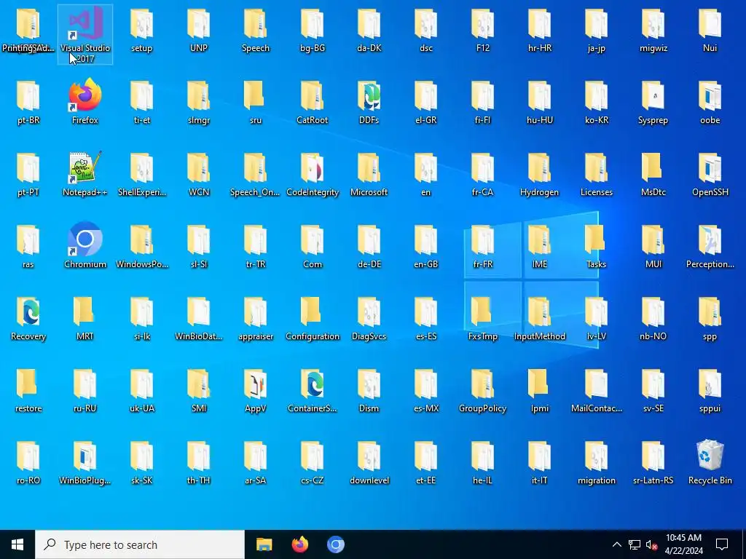The width and height of the screenshot is (746, 559).
Task: Open network status tray icon
Action: pos(635,544)
